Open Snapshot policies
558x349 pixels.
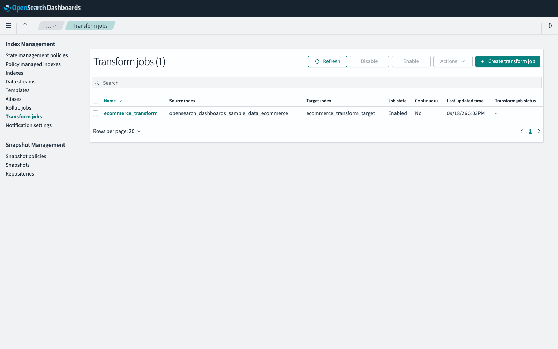pos(26,156)
